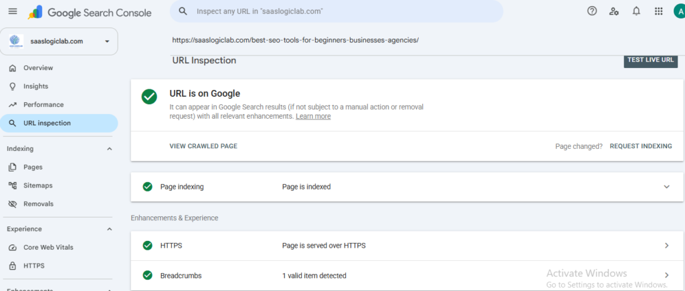
Task: Open users and permissions settings icon
Action: point(614,11)
